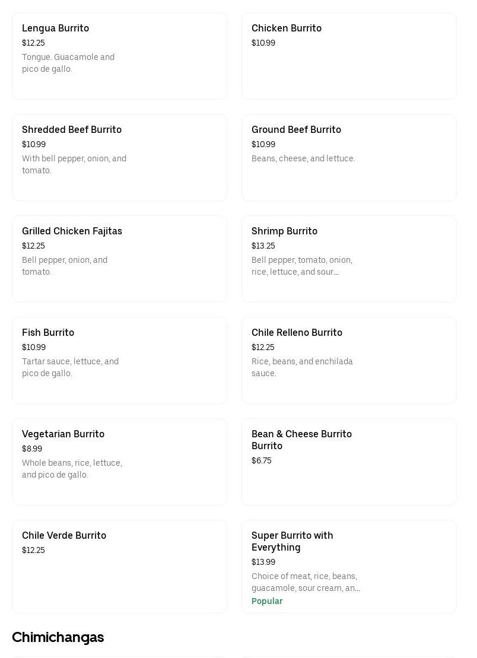Viewport: 477px width, 658px height.
Task: Open the Chile Relleno Burrito card
Action: coord(349,360)
